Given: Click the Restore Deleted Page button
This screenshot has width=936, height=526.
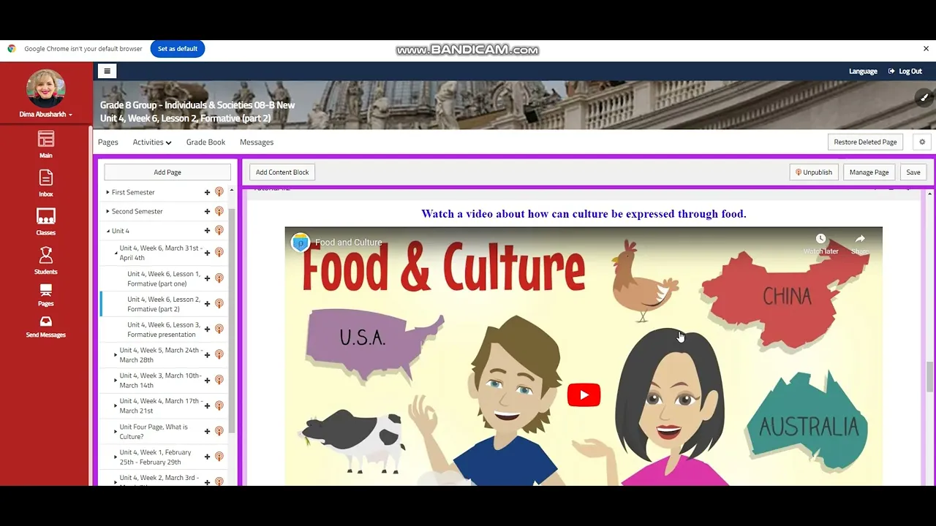Looking at the screenshot, I should [x=865, y=142].
